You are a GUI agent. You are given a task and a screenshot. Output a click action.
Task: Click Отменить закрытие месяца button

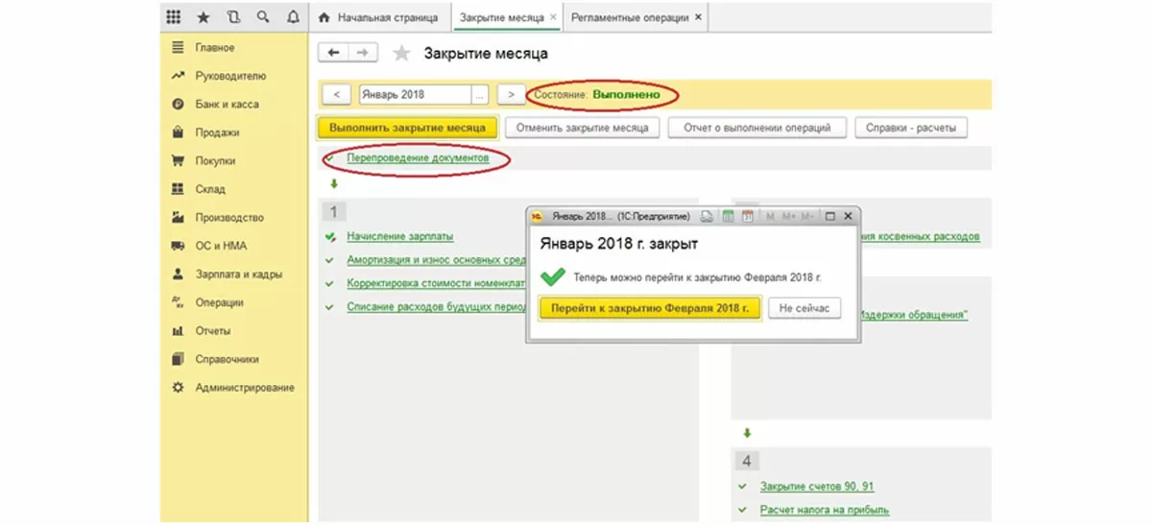pyautogui.click(x=583, y=127)
